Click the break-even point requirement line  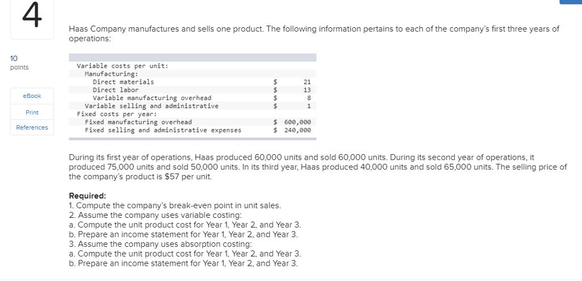pyautogui.click(x=175, y=205)
